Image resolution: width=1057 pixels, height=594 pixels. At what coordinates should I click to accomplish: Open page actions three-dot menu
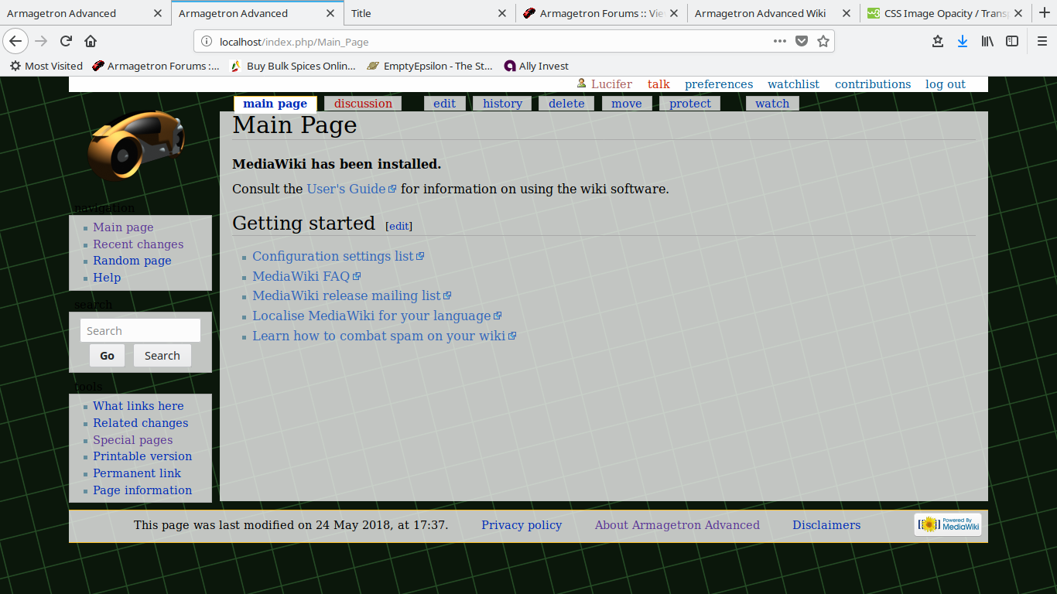(780, 41)
